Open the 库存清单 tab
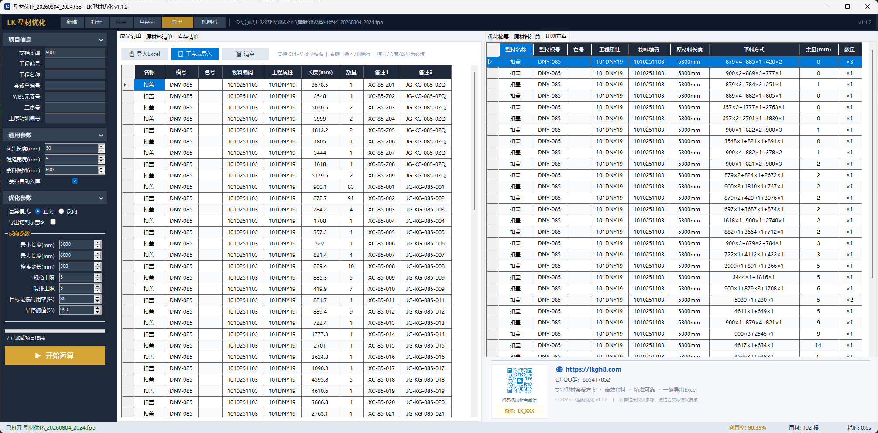 click(x=188, y=37)
